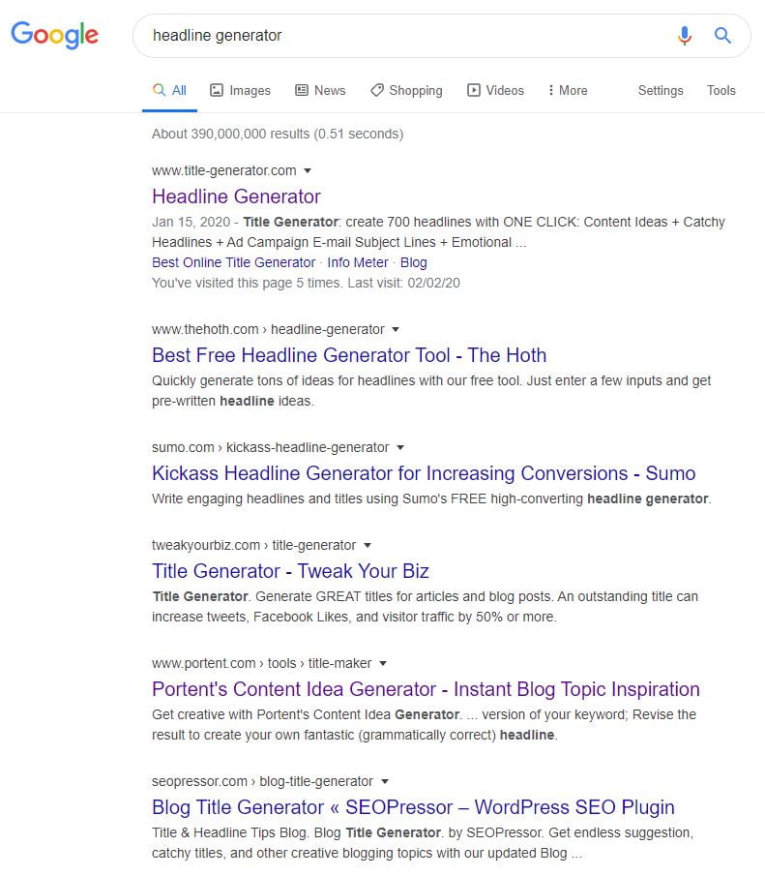This screenshot has width=765, height=876.
Task: Switch to Shopping results
Action: click(x=406, y=91)
